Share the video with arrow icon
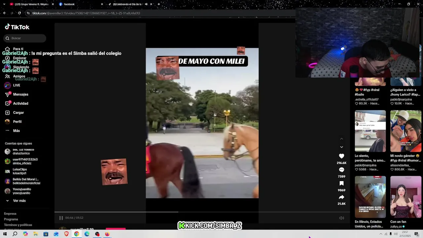Viewport: 423px width, 238px height. (342, 197)
